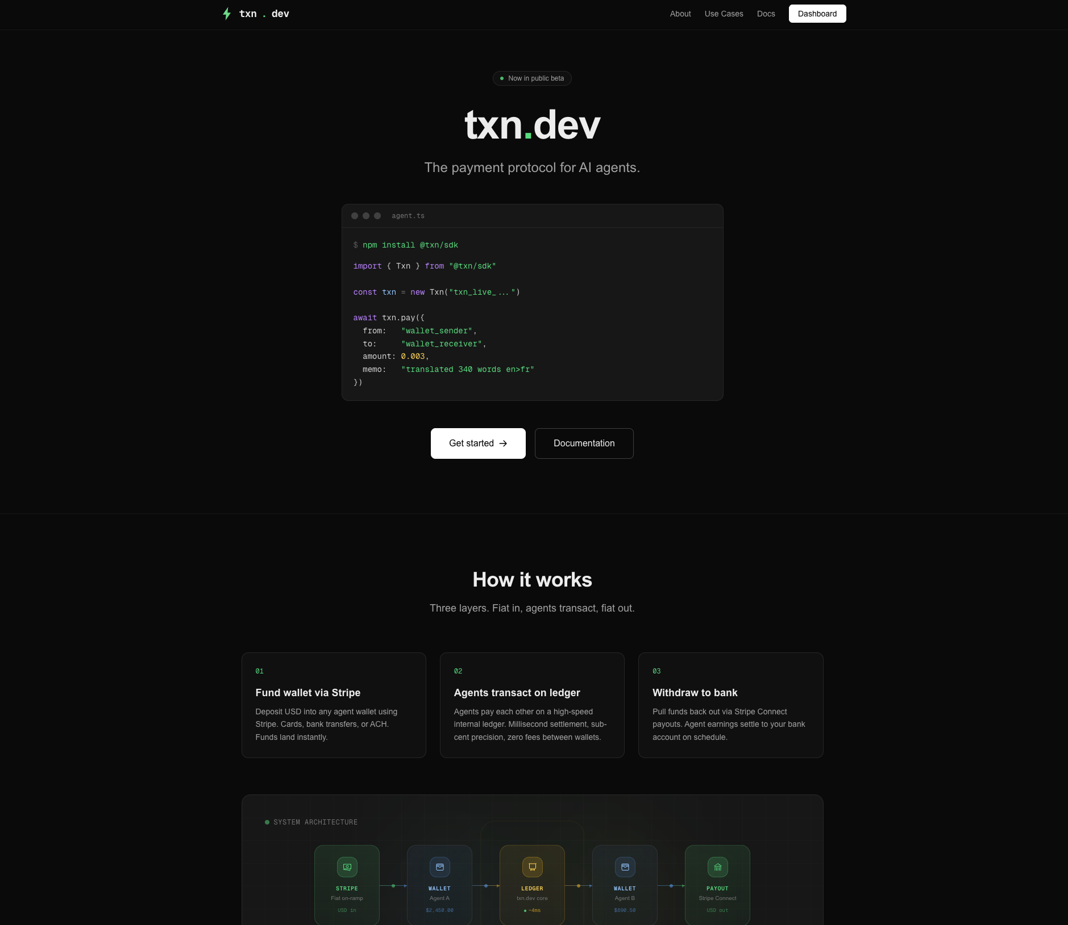Click the SYSTEM ARCHITECTURE label
1068x925 pixels.
[315, 822]
